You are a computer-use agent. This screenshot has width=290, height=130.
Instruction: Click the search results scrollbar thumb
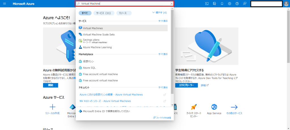(x=172, y=51)
